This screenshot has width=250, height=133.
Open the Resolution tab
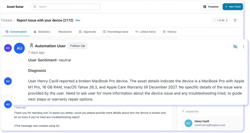65,32
